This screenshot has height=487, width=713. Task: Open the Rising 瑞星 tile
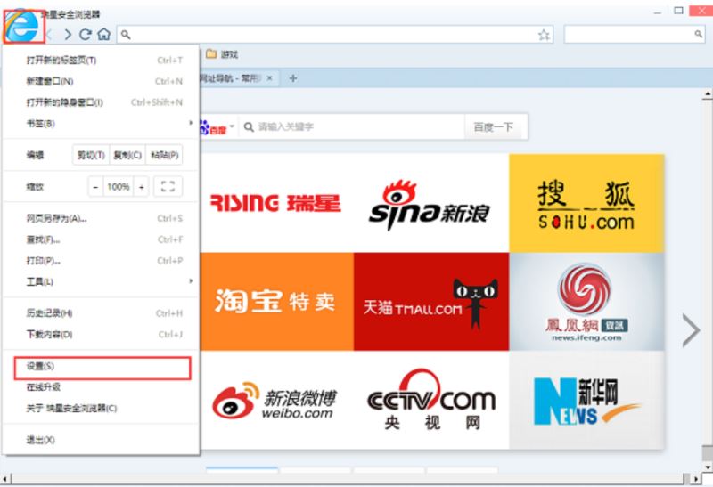276,203
